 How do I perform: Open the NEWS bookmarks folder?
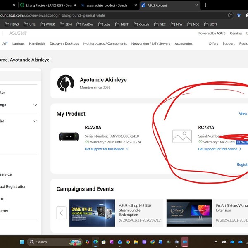point(12,24)
